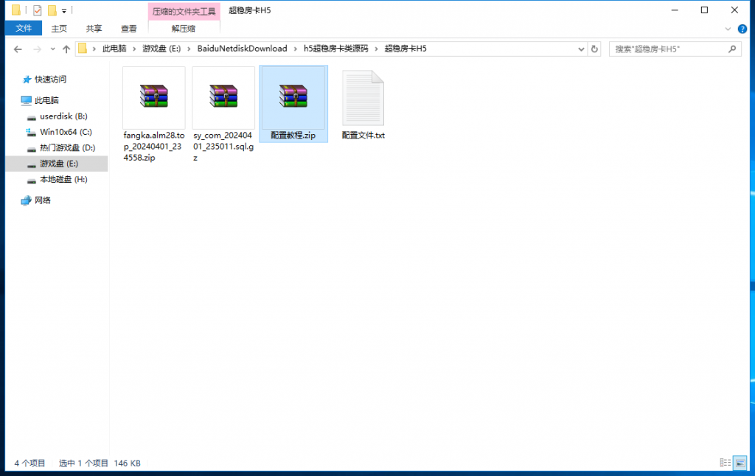Click the 配置教程.zip archive icon
755x476 pixels.
(x=293, y=97)
